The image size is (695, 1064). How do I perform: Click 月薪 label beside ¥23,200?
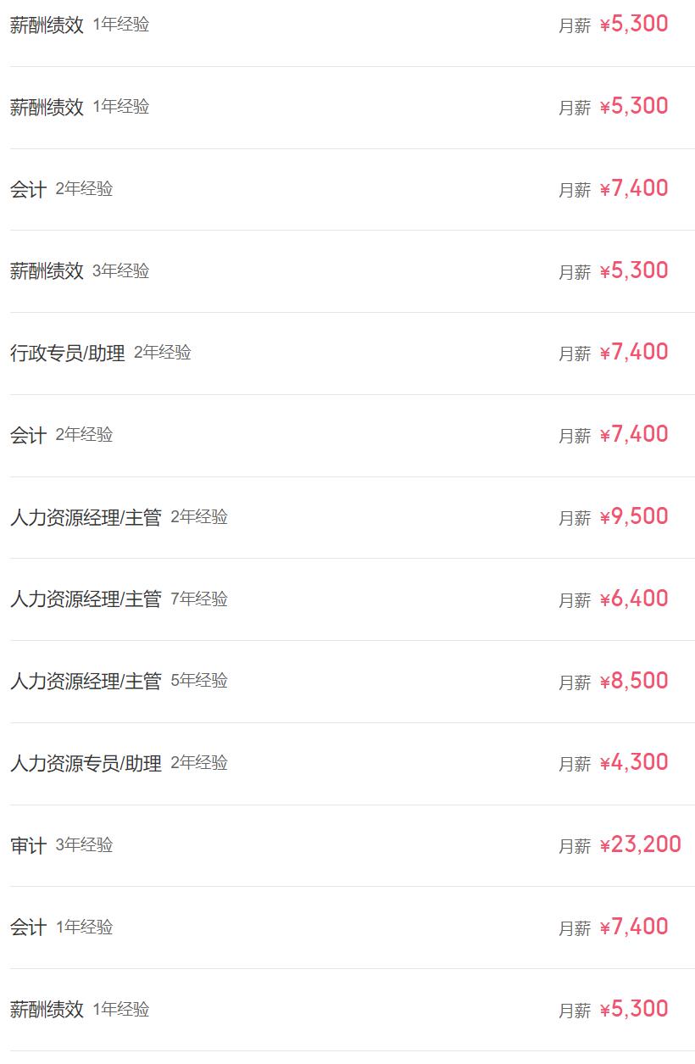click(x=574, y=846)
